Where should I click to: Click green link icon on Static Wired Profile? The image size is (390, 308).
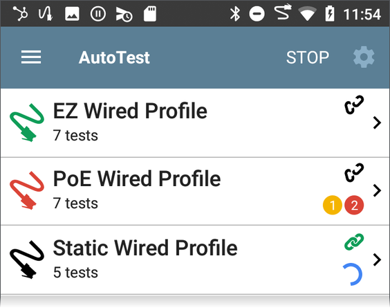click(x=354, y=242)
